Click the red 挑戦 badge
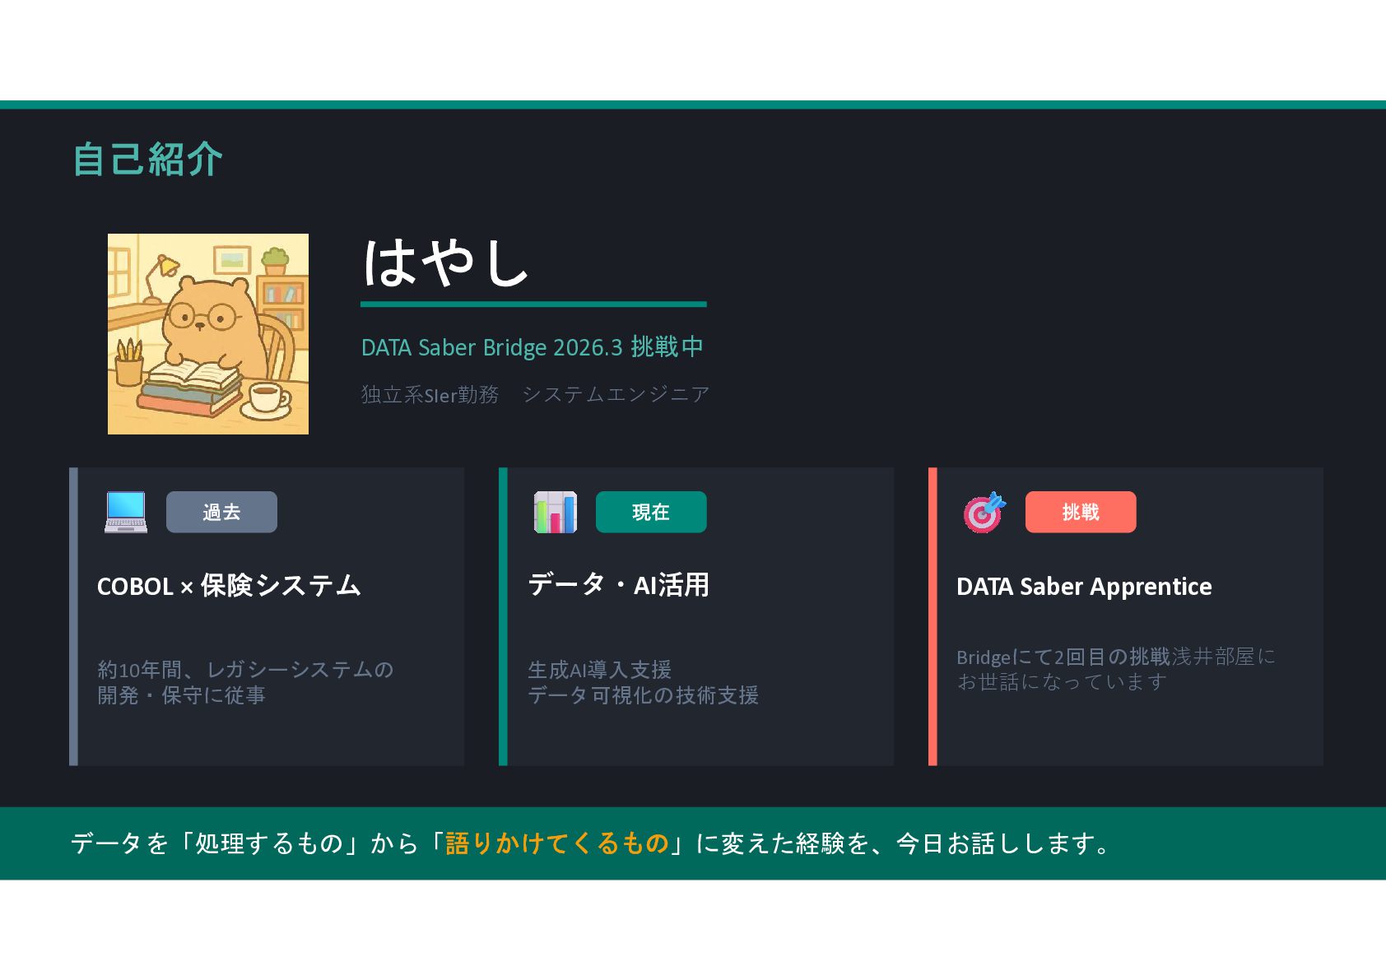 (x=1081, y=512)
